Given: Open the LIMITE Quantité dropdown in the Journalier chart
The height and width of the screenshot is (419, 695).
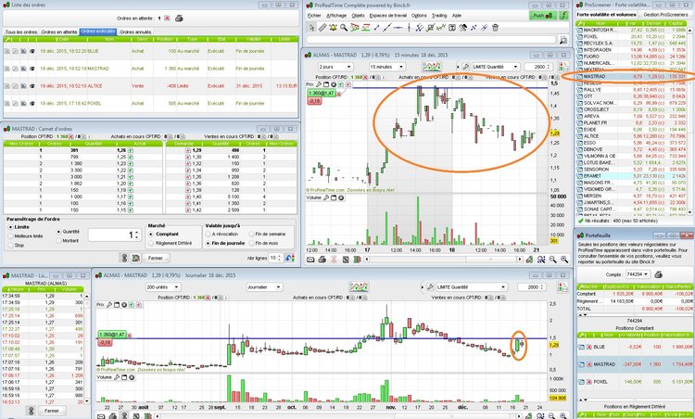Looking at the screenshot, I should pyautogui.click(x=471, y=287).
